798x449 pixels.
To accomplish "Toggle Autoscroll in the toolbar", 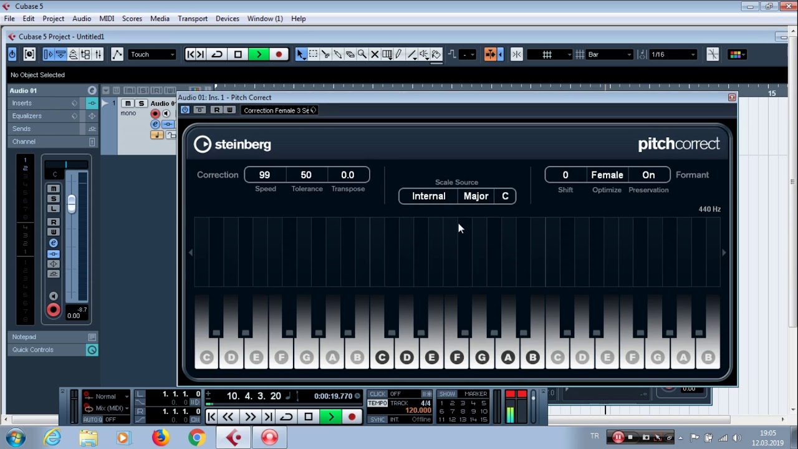I will click(x=491, y=54).
